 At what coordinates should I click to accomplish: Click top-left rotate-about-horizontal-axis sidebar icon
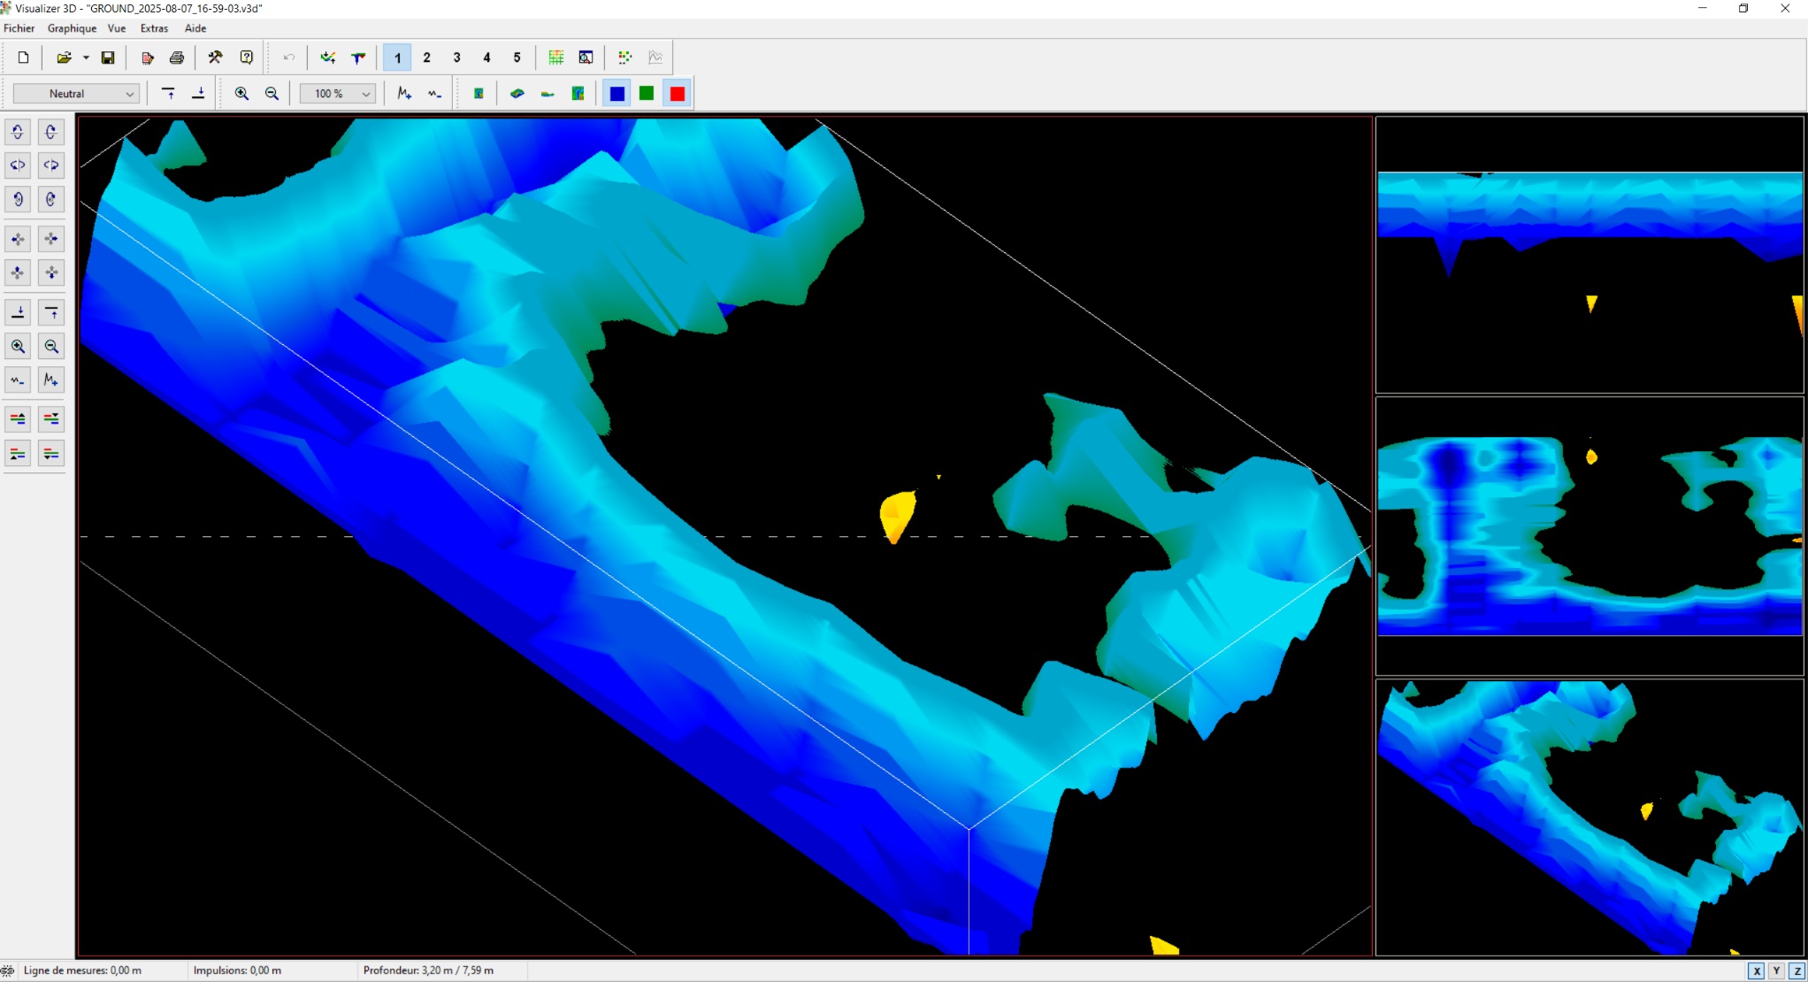pos(18,132)
